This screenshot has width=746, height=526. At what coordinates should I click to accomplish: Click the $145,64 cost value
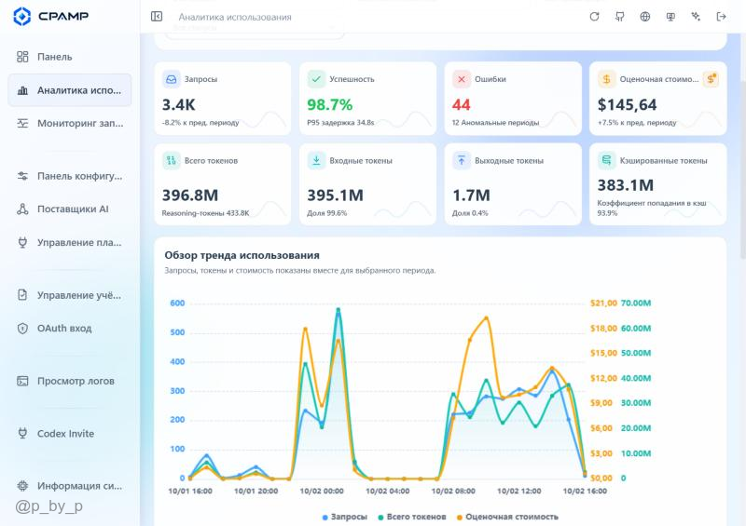click(627, 104)
